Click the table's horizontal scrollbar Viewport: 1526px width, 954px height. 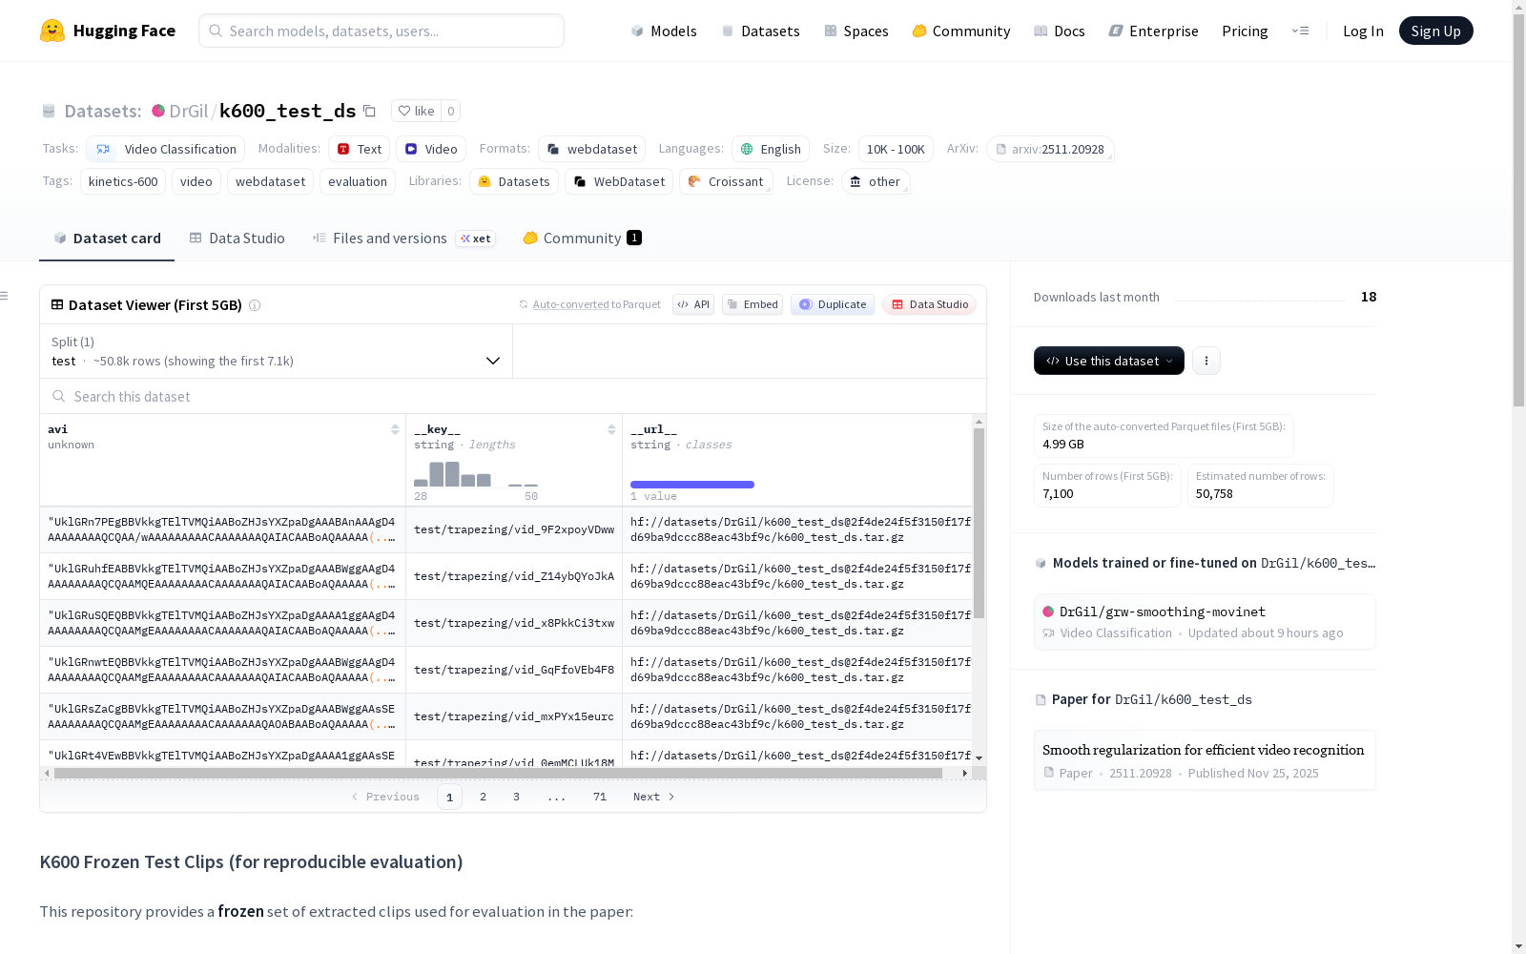pyautogui.click(x=499, y=773)
